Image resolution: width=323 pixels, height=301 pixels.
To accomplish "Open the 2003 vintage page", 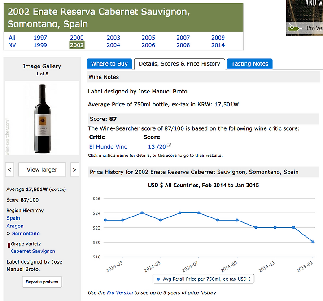I will pyautogui.click(x=113, y=38).
